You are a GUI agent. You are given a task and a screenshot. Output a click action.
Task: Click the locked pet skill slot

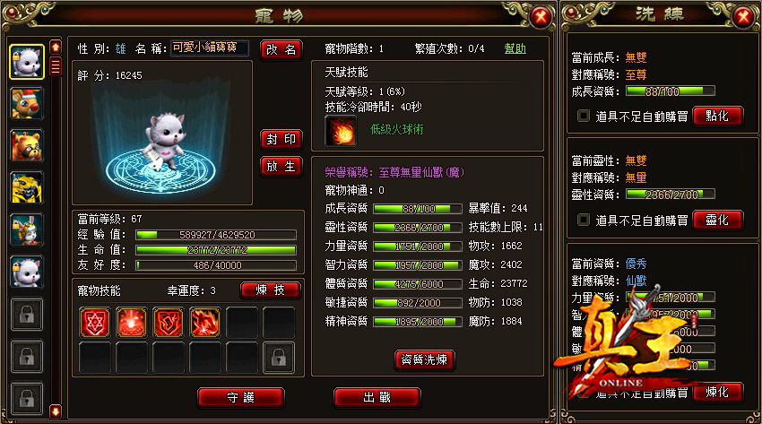pos(279,358)
